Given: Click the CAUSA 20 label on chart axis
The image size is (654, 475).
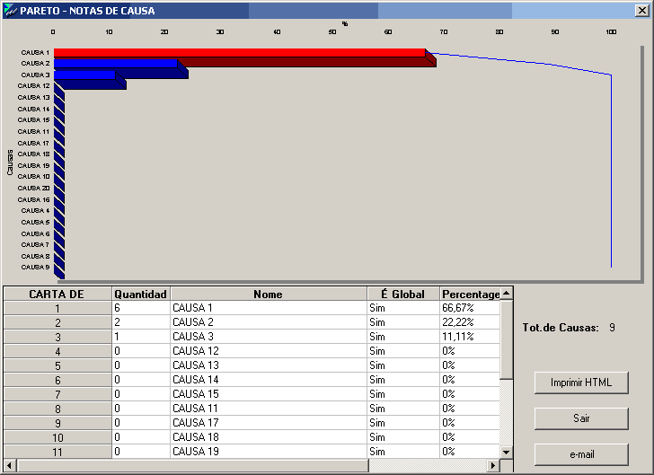Looking at the screenshot, I should click(x=34, y=188).
